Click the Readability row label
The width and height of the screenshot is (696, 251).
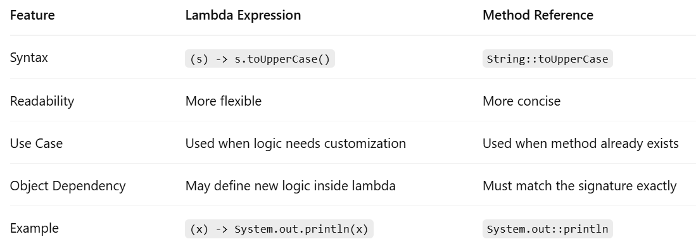tap(42, 101)
